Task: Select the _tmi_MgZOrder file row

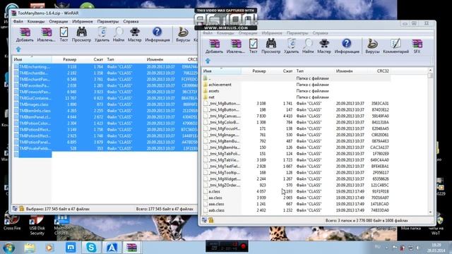Action: coord(297,185)
